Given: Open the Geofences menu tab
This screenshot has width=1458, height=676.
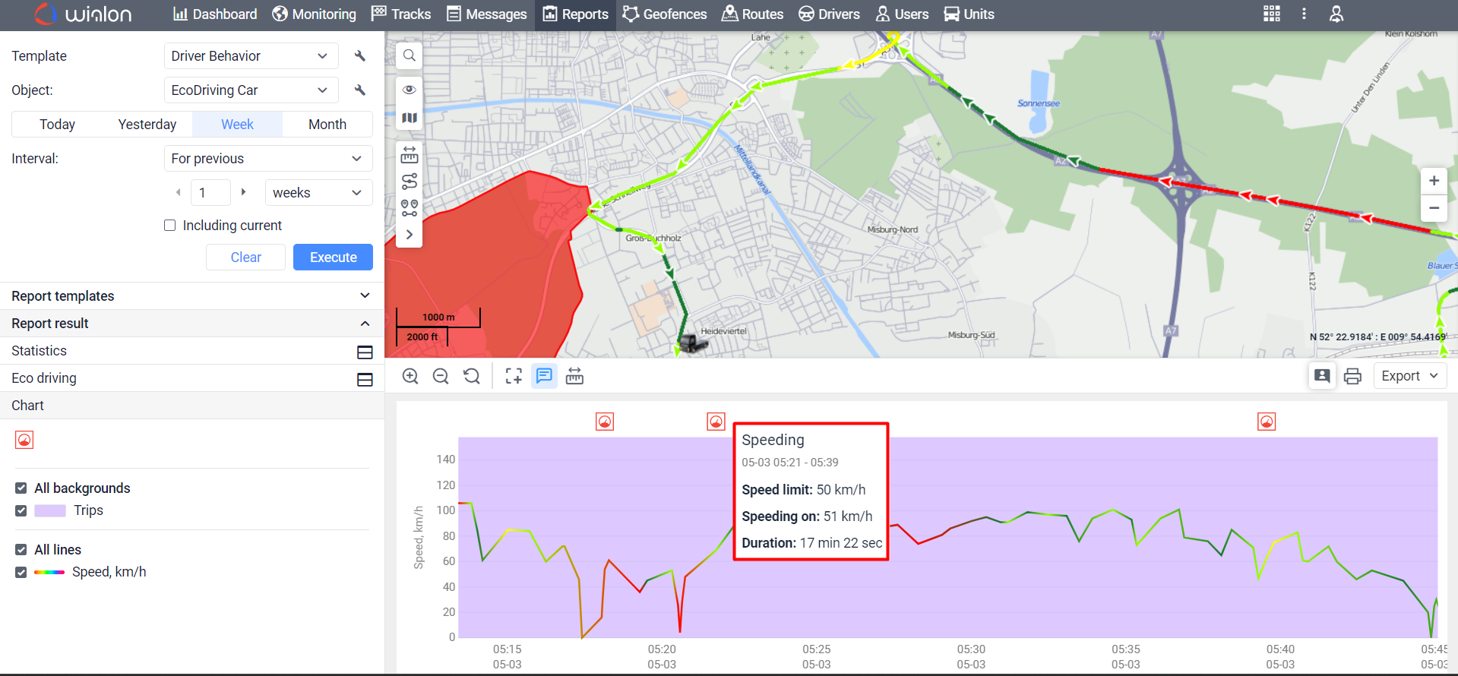Looking at the screenshot, I should point(665,14).
